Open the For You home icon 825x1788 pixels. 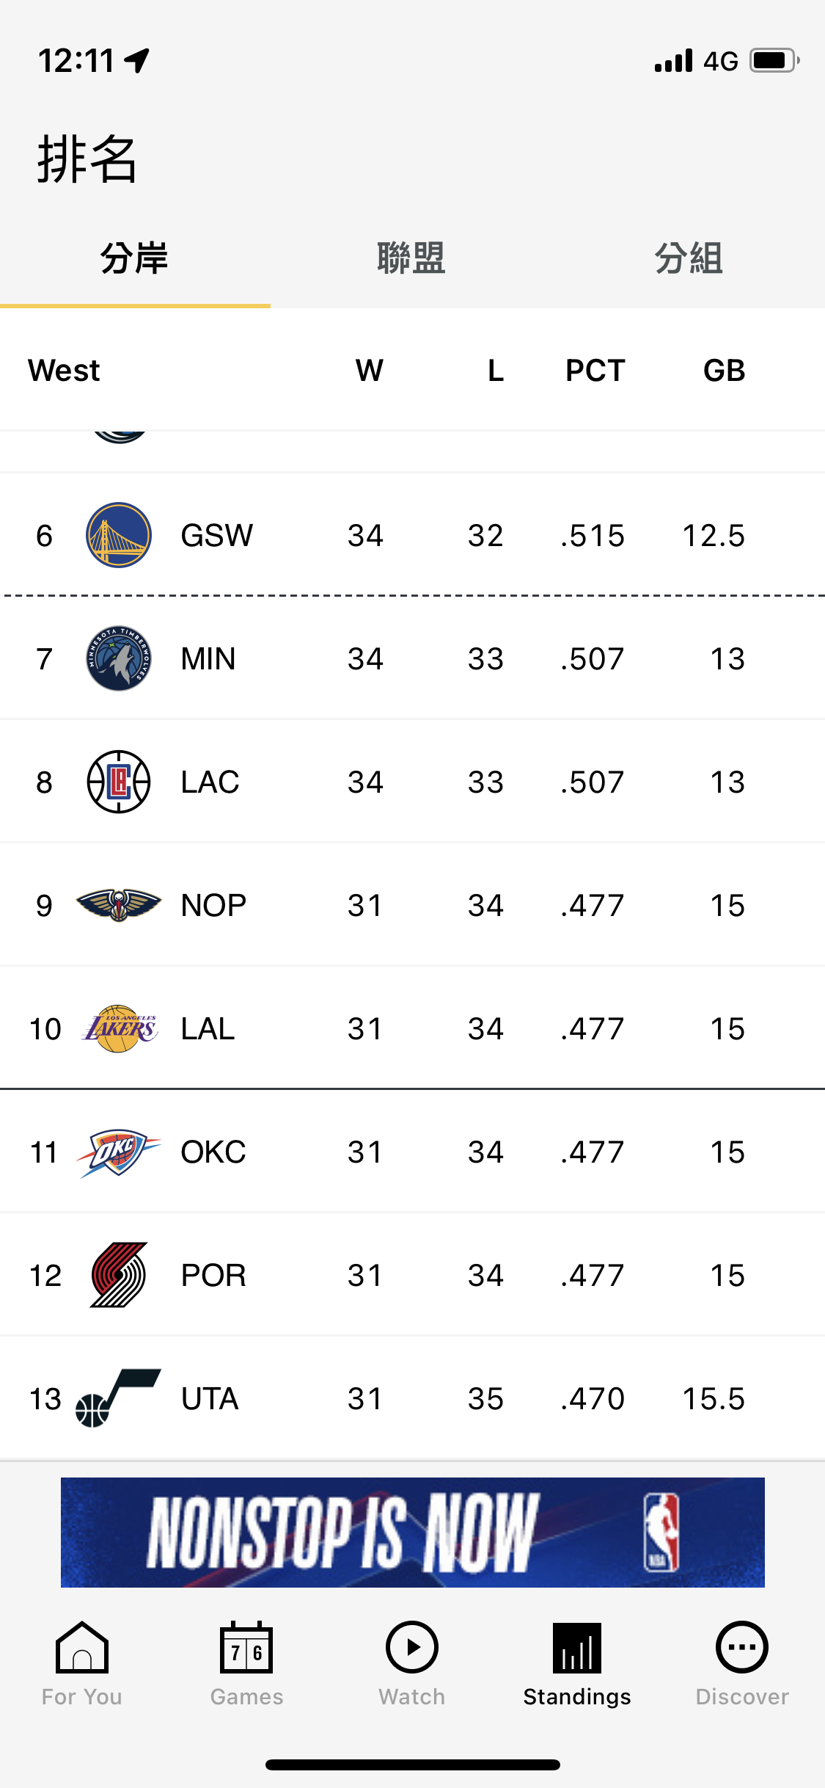pos(82,1647)
